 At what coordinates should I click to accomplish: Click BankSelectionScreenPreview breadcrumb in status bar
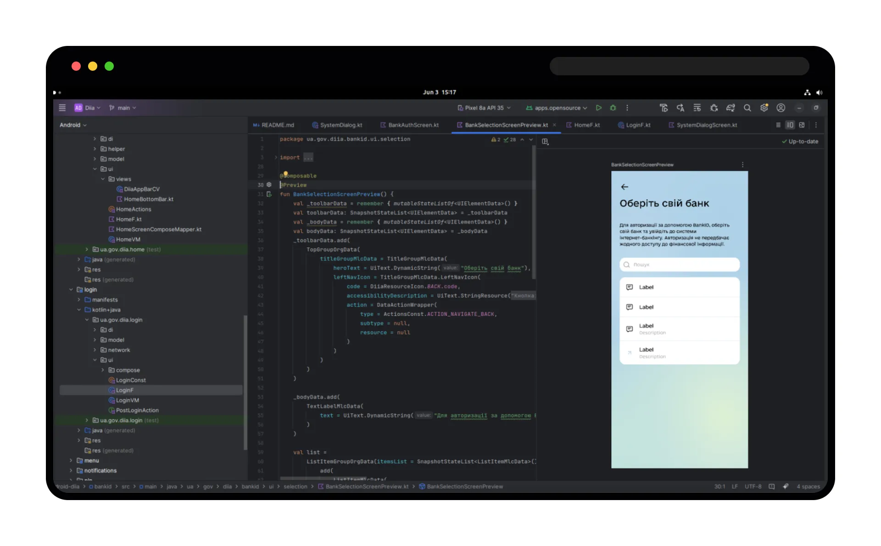[464, 487]
